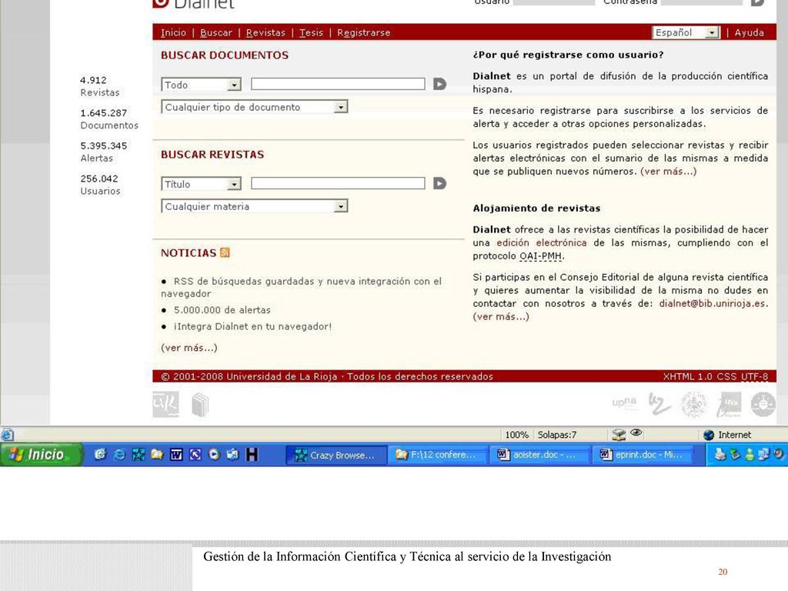Click the quick launch icon just before the H

(232, 454)
